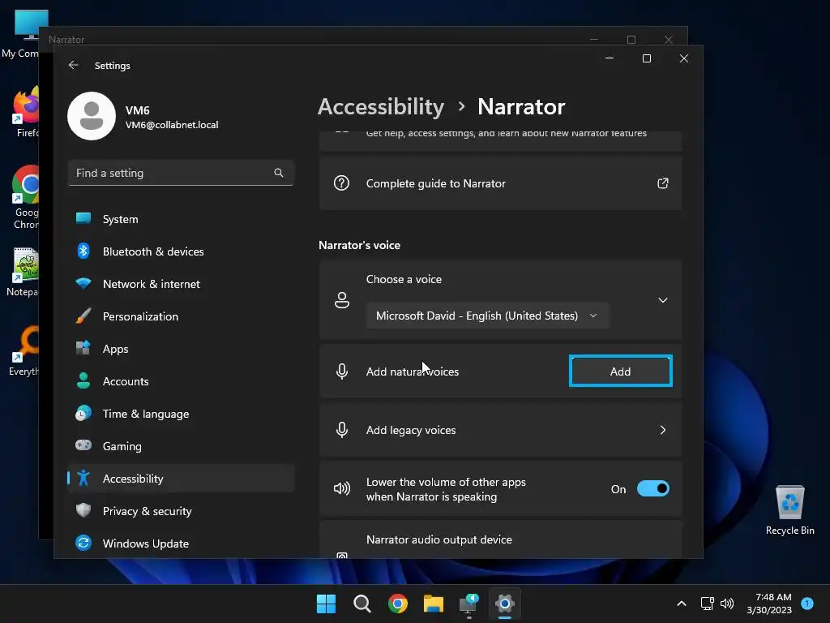Viewport: 830px width, 623px height.
Task: Open the VM6@collabnet.local account
Action: click(172, 124)
